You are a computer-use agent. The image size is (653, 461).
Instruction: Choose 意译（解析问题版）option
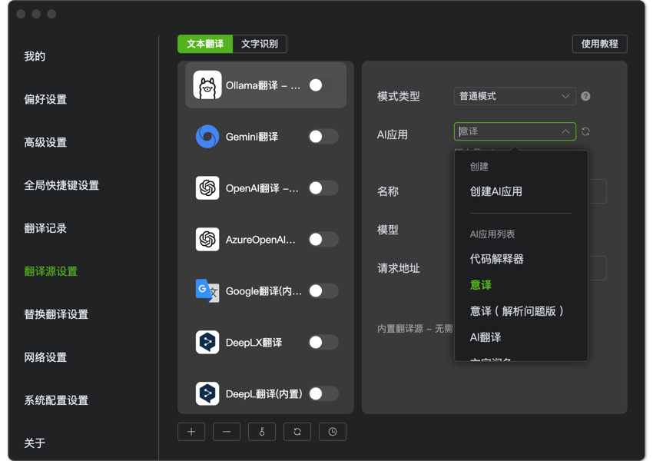point(517,311)
